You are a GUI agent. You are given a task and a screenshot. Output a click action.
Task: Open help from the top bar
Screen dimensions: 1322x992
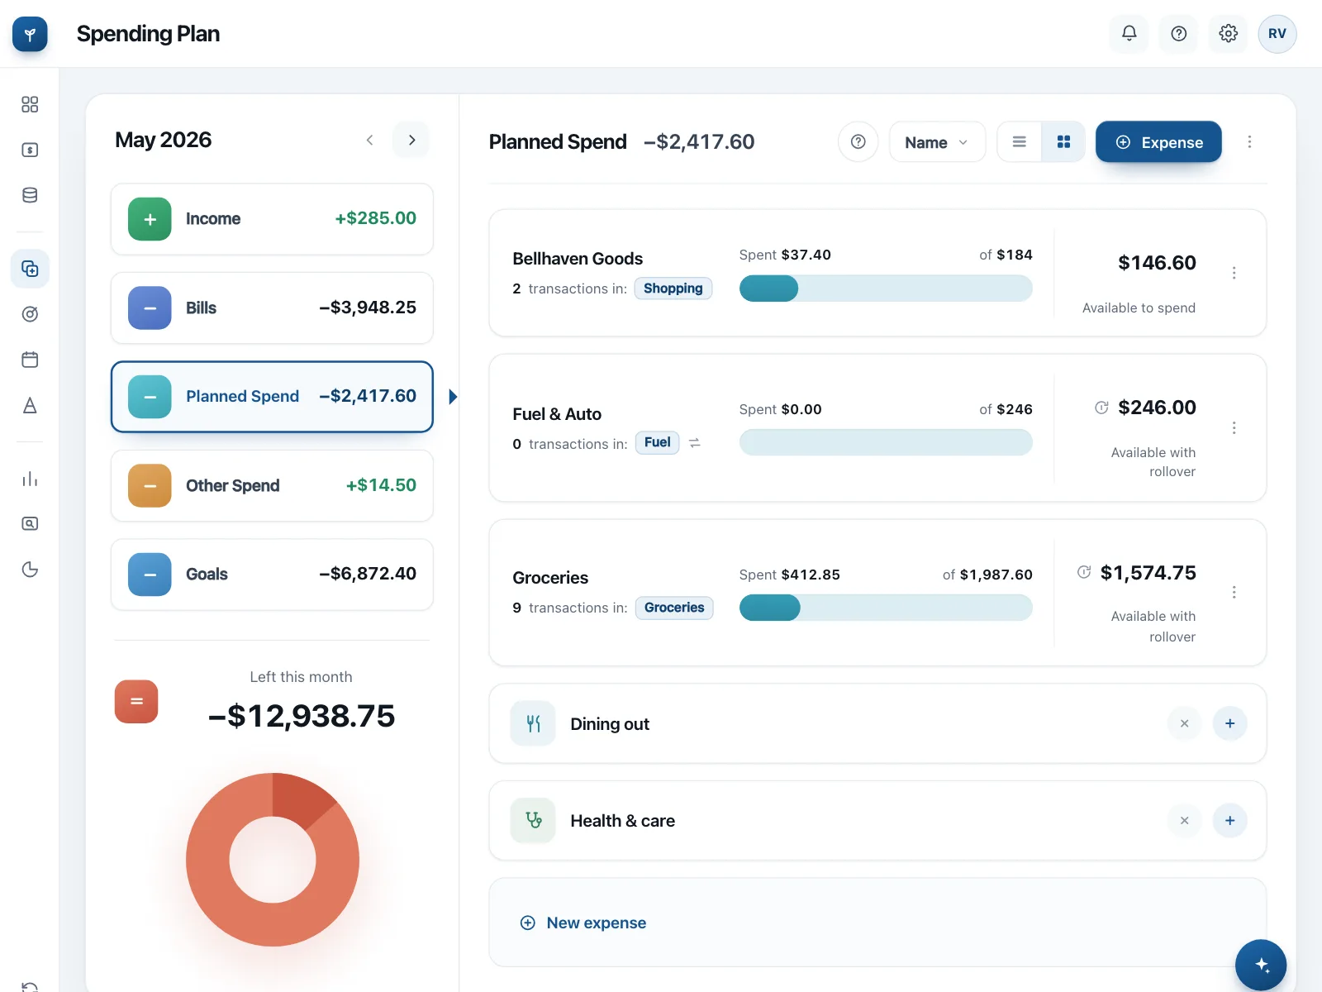1178,33
